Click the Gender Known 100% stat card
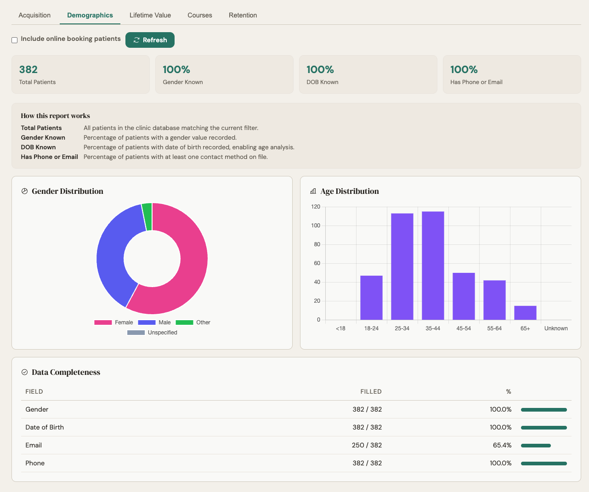Viewport: 589px width, 492px height. click(x=224, y=74)
